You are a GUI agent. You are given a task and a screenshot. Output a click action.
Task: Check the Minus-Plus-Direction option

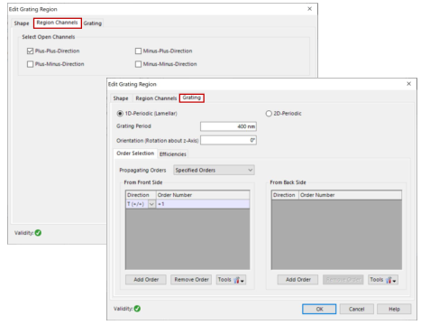138,51
